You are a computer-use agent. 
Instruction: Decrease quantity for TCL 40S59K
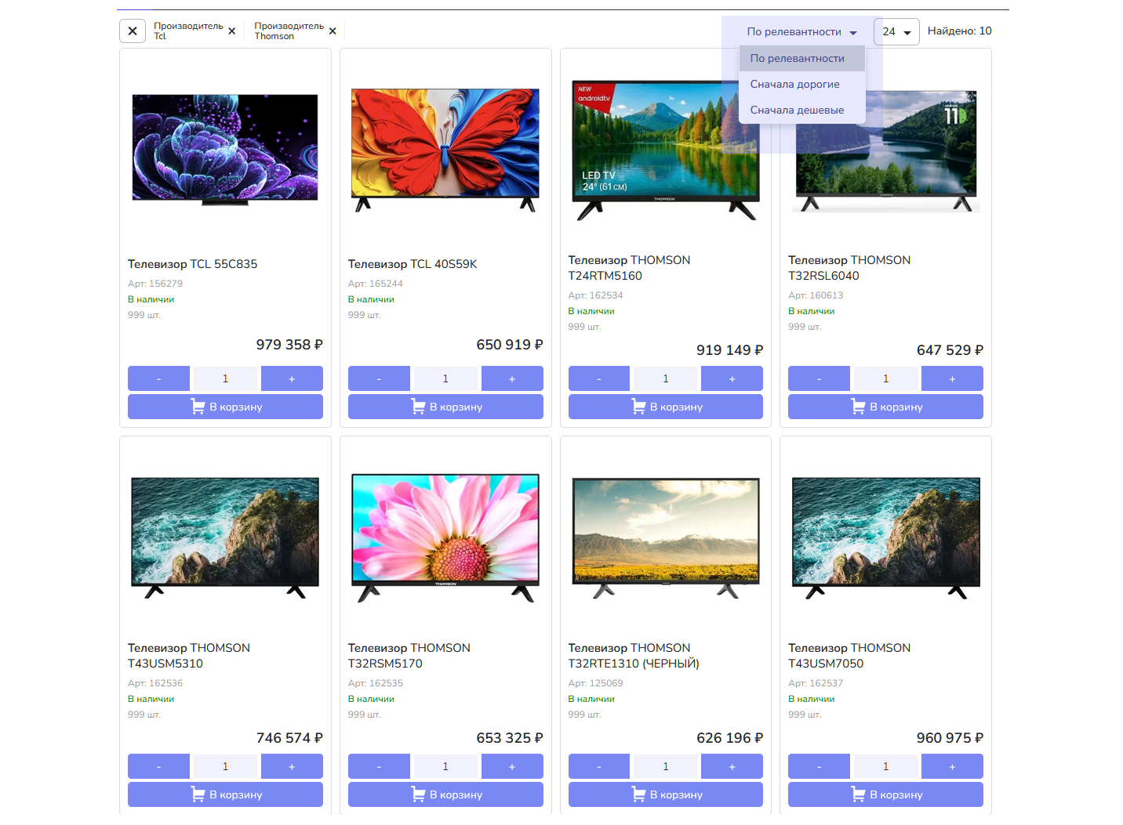tap(379, 378)
